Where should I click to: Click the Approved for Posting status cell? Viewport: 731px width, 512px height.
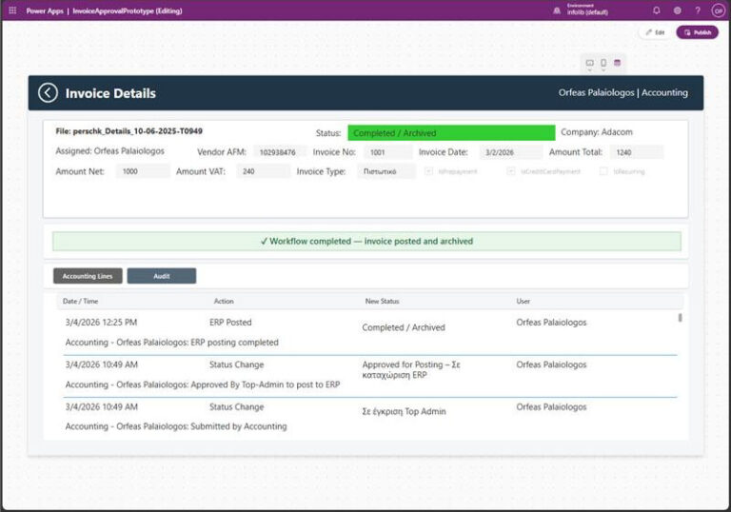click(x=411, y=370)
